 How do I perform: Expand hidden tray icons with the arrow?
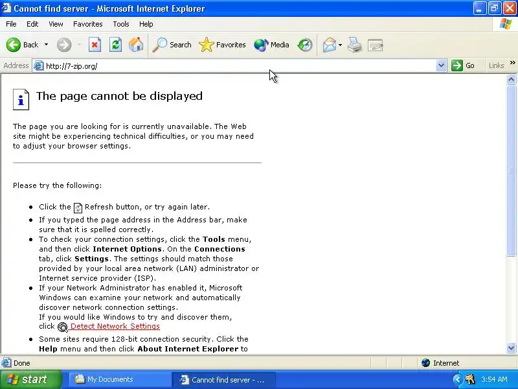(457, 379)
